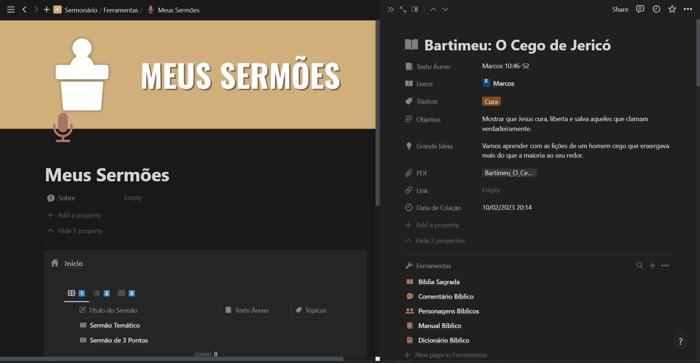
Task: Select table view tab 1
Action: point(76,293)
